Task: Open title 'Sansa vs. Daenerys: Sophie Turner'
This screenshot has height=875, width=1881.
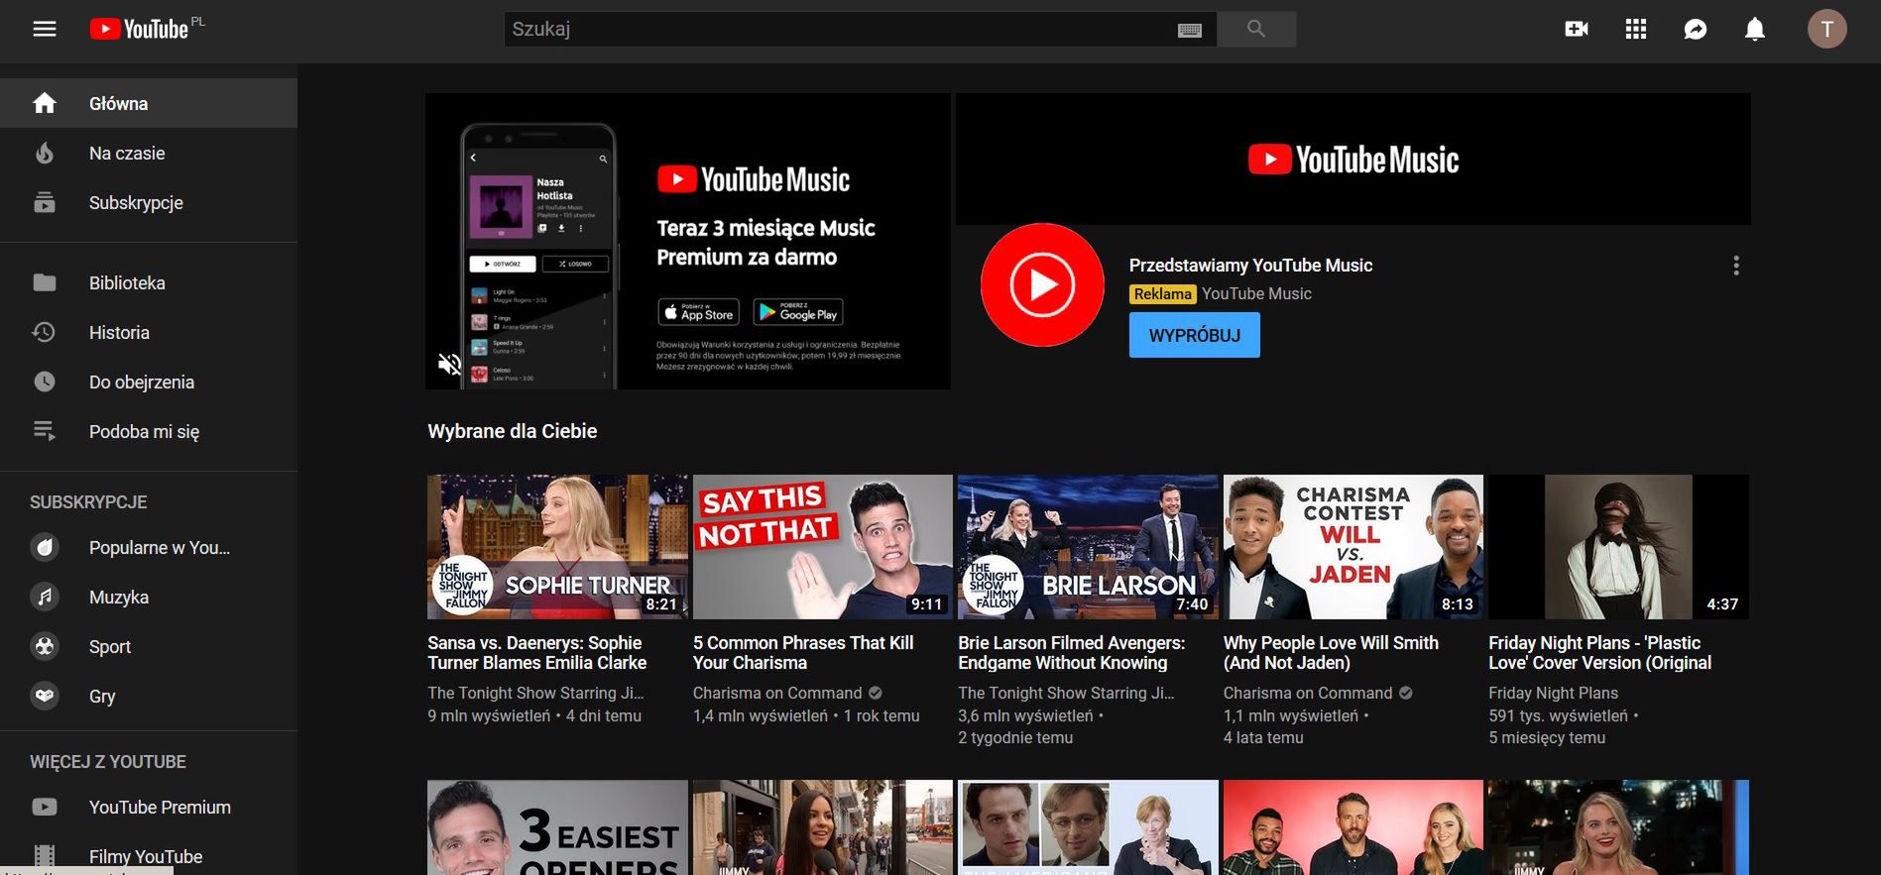Action: pyautogui.click(x=536, y=652)
